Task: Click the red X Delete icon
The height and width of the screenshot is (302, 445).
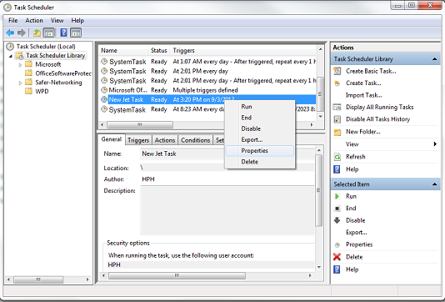Action: tap(337, 257)
